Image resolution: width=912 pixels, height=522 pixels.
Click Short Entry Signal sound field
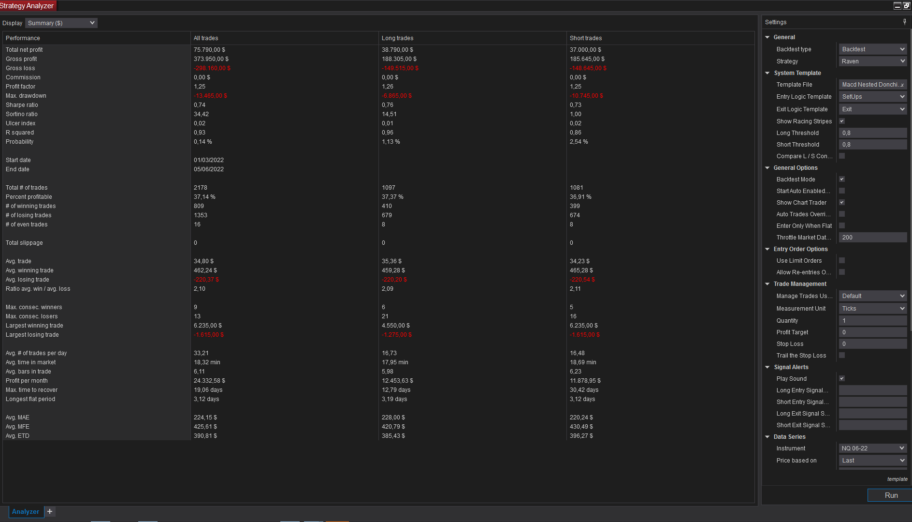(873, 402)
